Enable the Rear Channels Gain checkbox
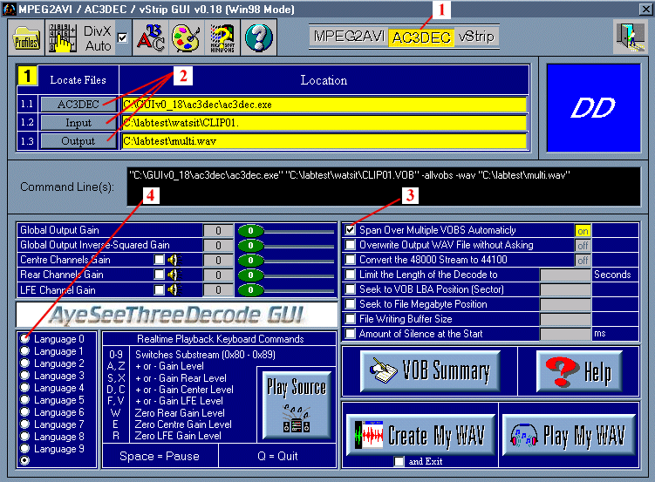 [159, 275]
